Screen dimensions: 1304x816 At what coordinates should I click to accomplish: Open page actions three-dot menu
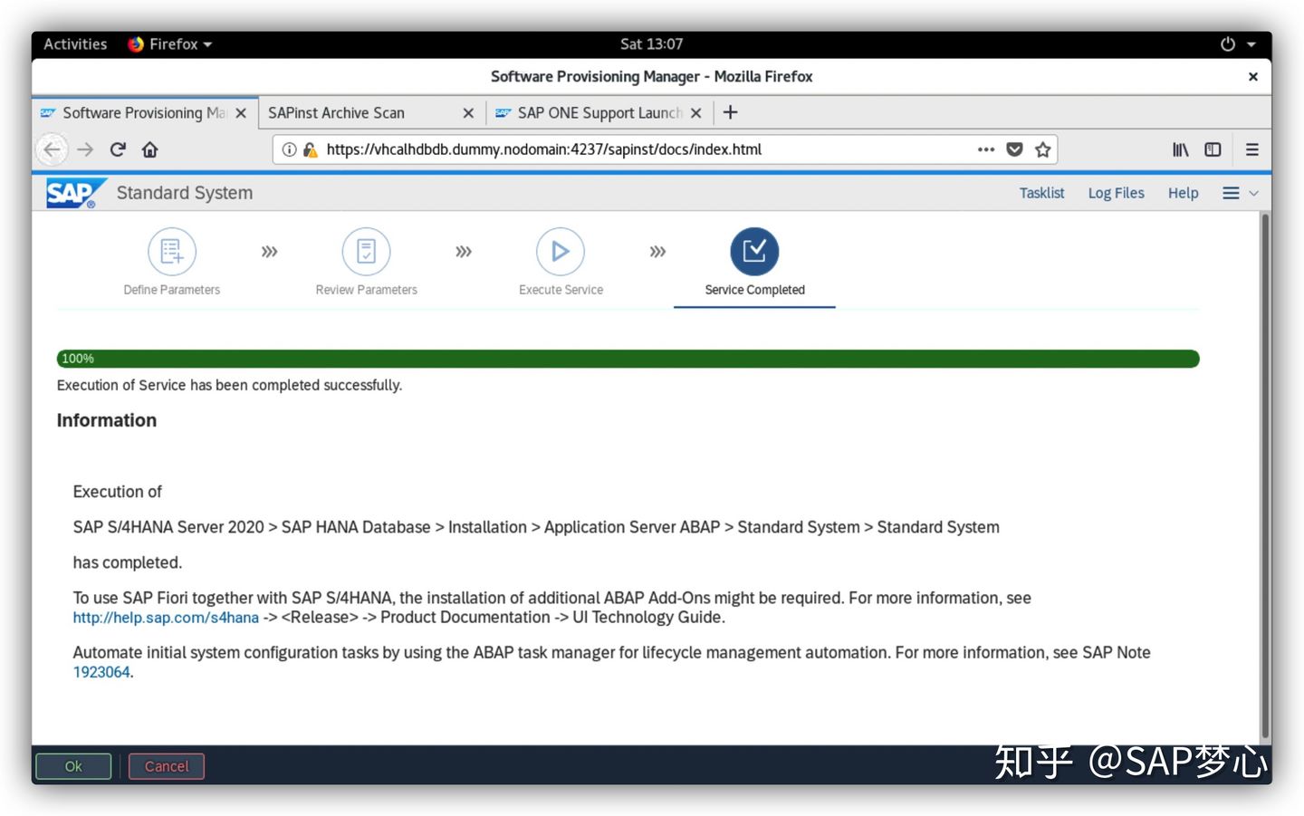coord(986,149)
